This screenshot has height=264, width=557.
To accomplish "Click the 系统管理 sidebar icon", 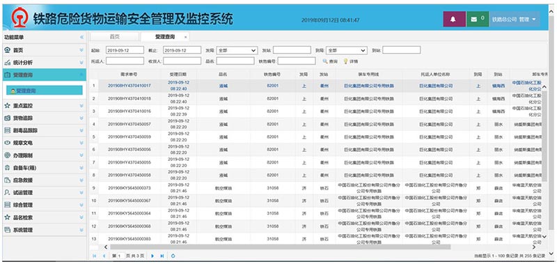I will pos(7,230).
